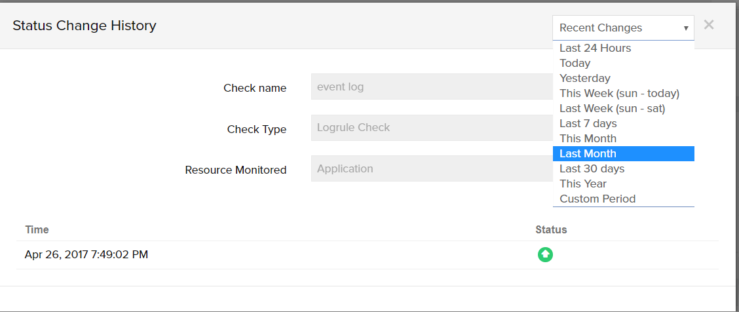Choose This Month from list

pos(588,138)
